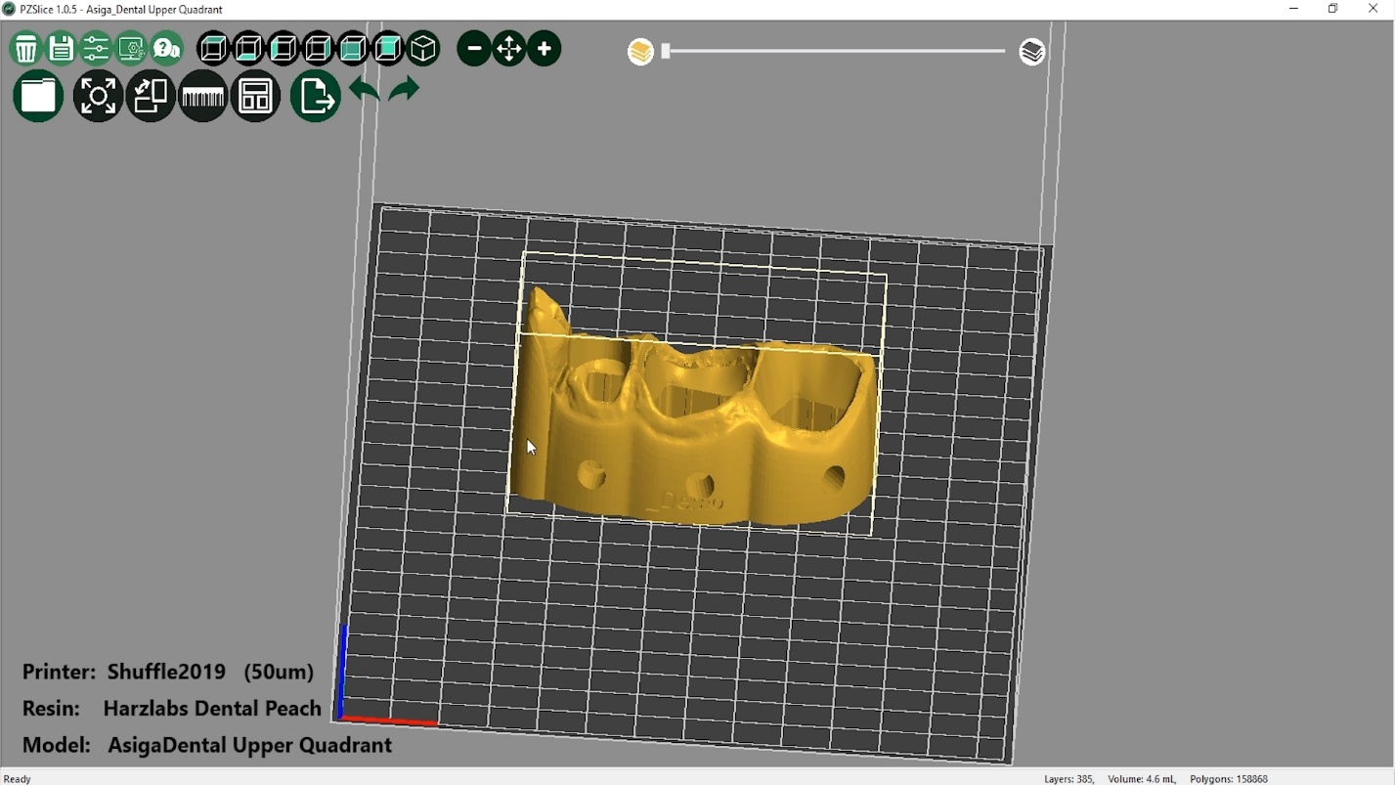Switch to the left-face cube view
The width and height of the screenshot is (1395, 785).
coord(283,49)
